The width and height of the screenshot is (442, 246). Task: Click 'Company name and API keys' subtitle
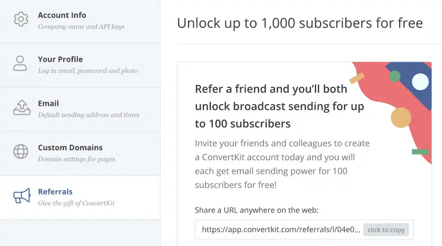coord(81,26)
